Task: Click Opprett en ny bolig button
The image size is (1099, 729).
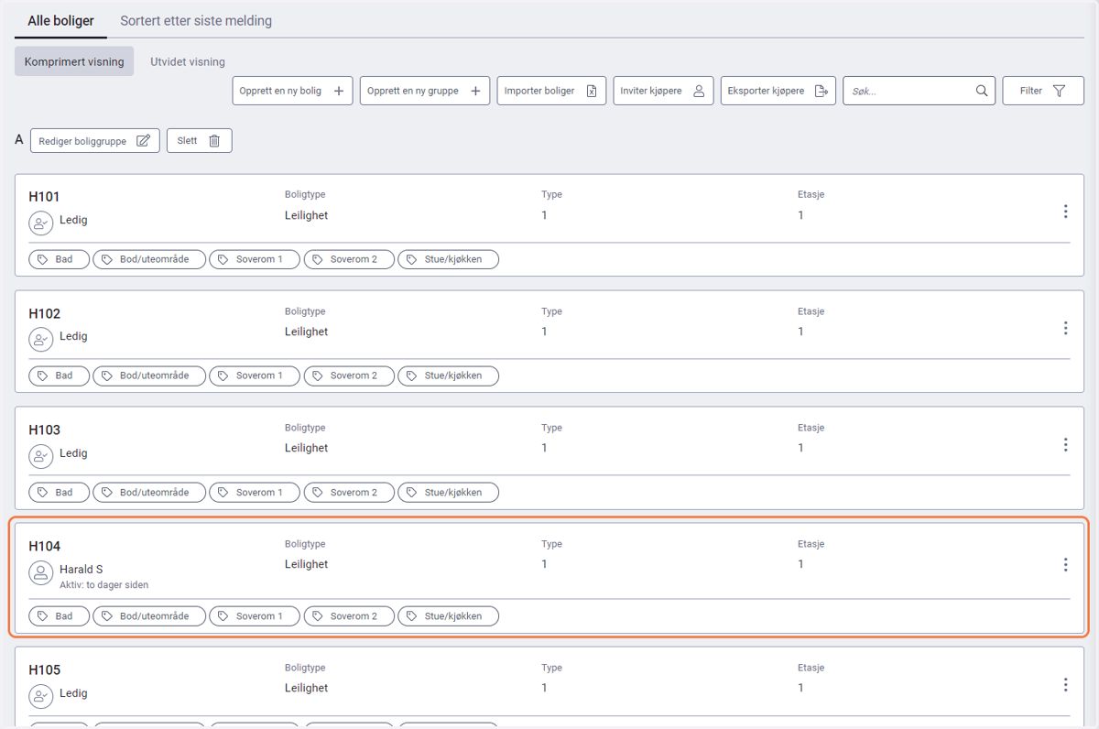Action: pos(292,91)
